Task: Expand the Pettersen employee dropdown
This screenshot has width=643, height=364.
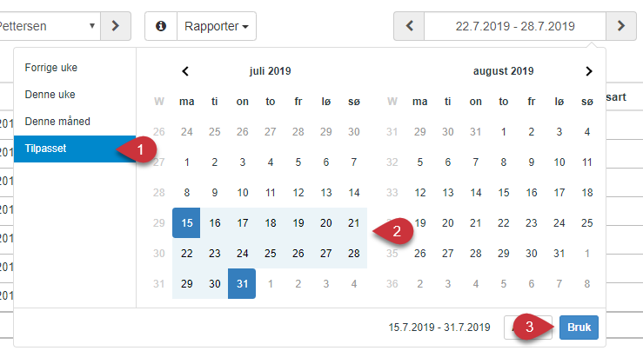Action: [x=50, y=26]
